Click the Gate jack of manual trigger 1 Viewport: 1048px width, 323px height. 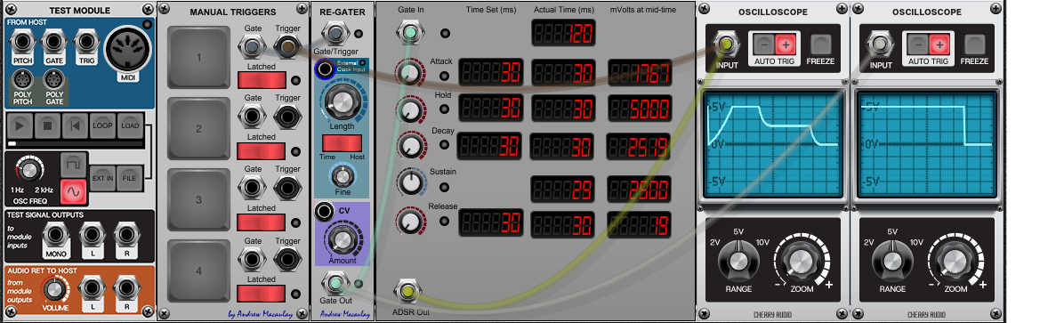(x=252, y=46)
